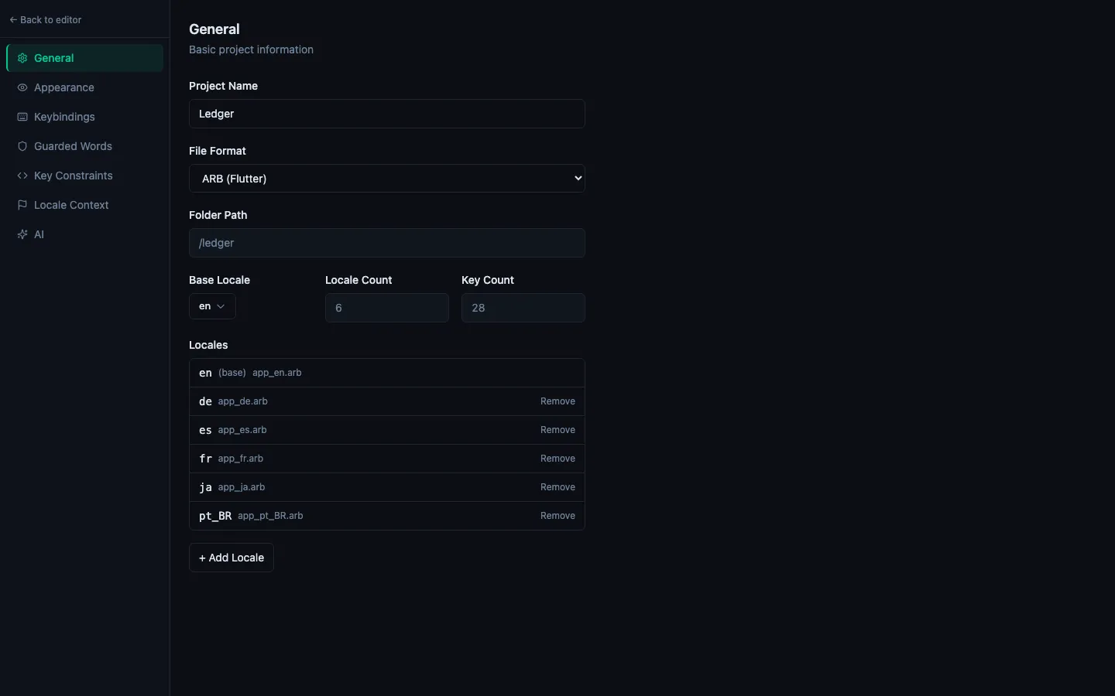This screenshot has height=696, width=1115.
Task: Open Locale Context settings
Action: 84,205
